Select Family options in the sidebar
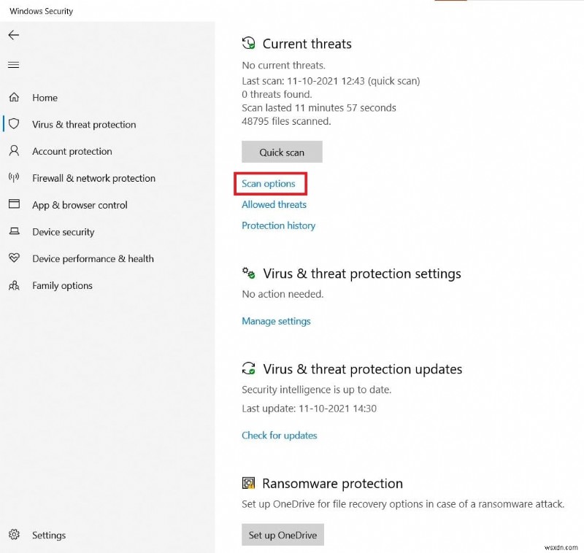The height and width of the screenshot is (553, 584). pyautogui.click(x=62, y=285)
